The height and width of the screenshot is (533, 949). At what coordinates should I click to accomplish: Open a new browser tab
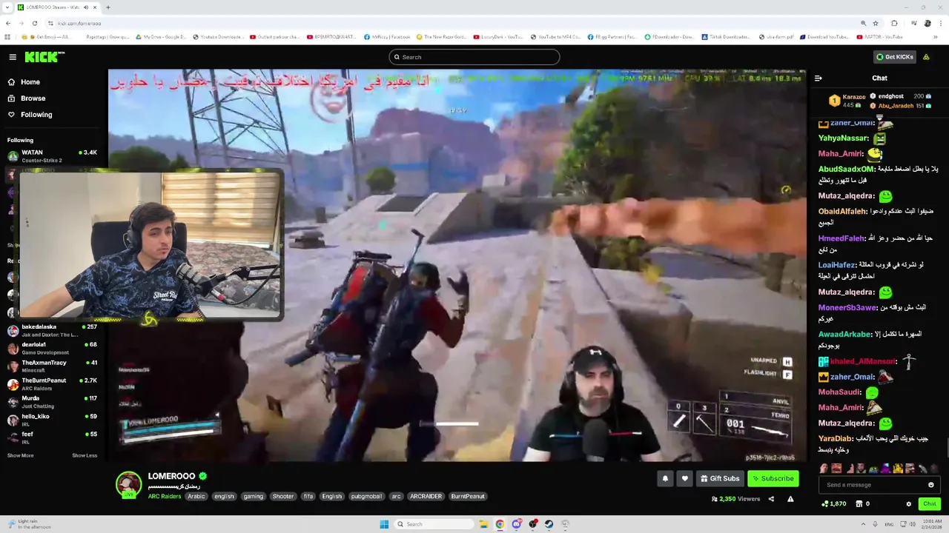tap(108, 7)
